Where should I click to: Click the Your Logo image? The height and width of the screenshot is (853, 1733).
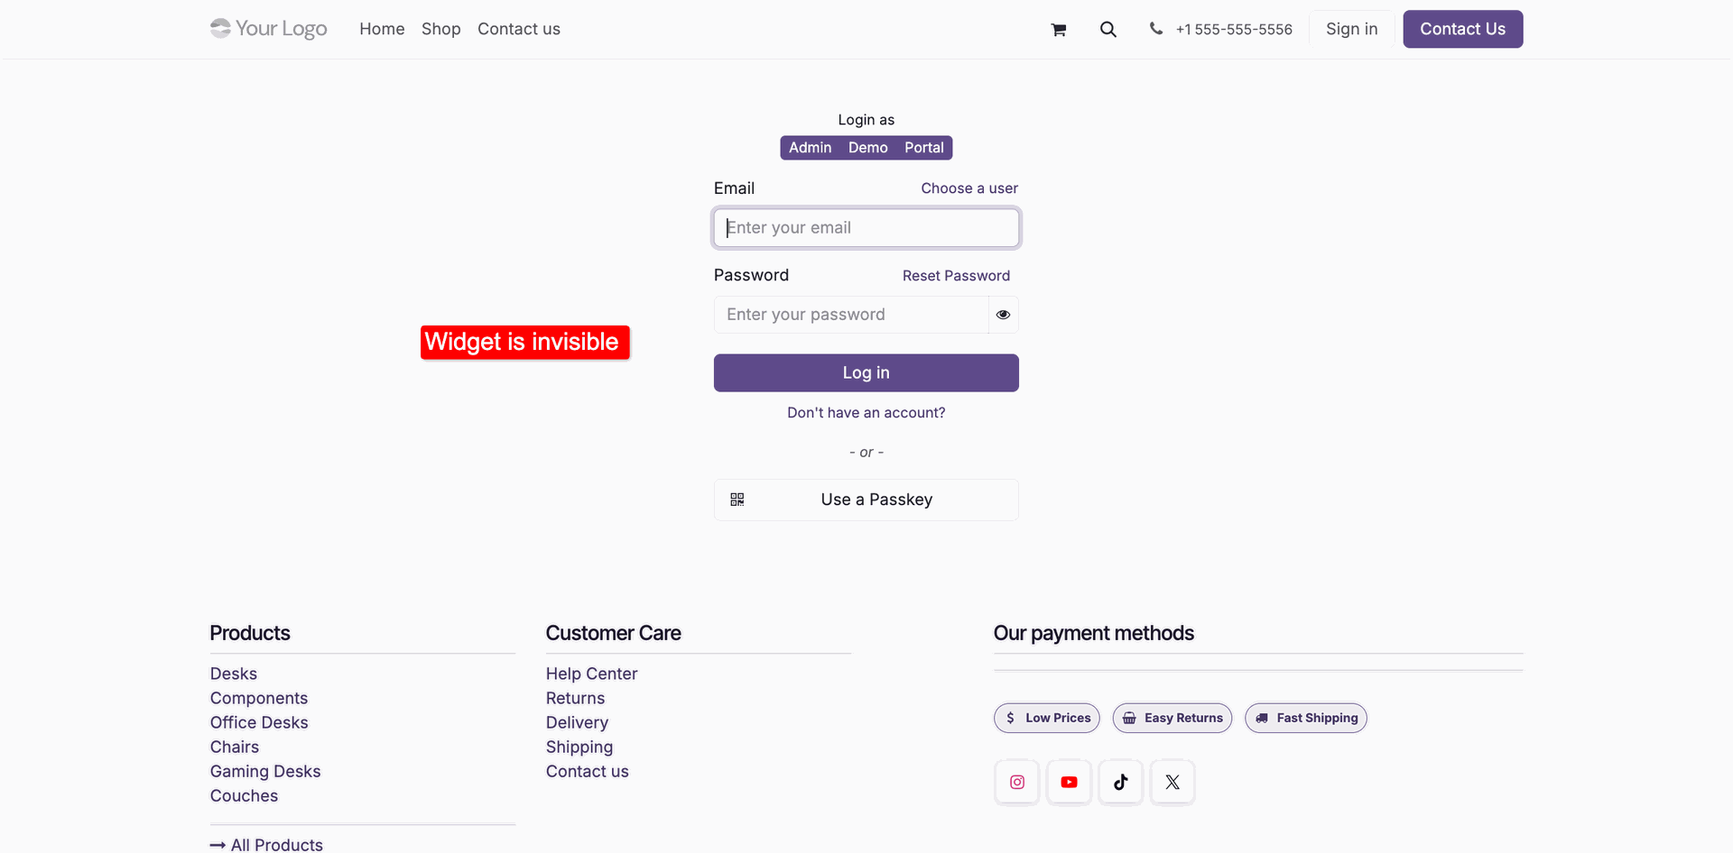269,29
